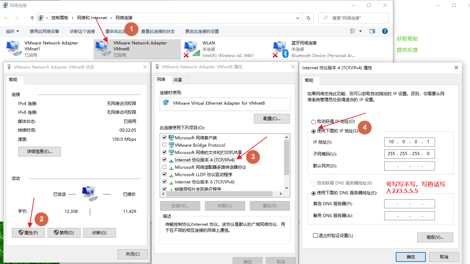The width and height of the screenshot is (470, 264).
Task: Click 更改此连接的设置 toolbar command
Action: 202,31
